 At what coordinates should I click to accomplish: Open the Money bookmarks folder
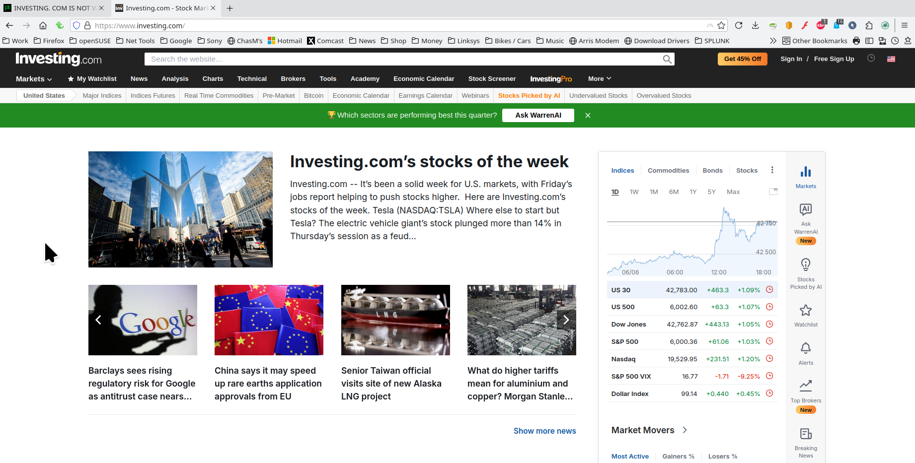(x=427, y=41)
